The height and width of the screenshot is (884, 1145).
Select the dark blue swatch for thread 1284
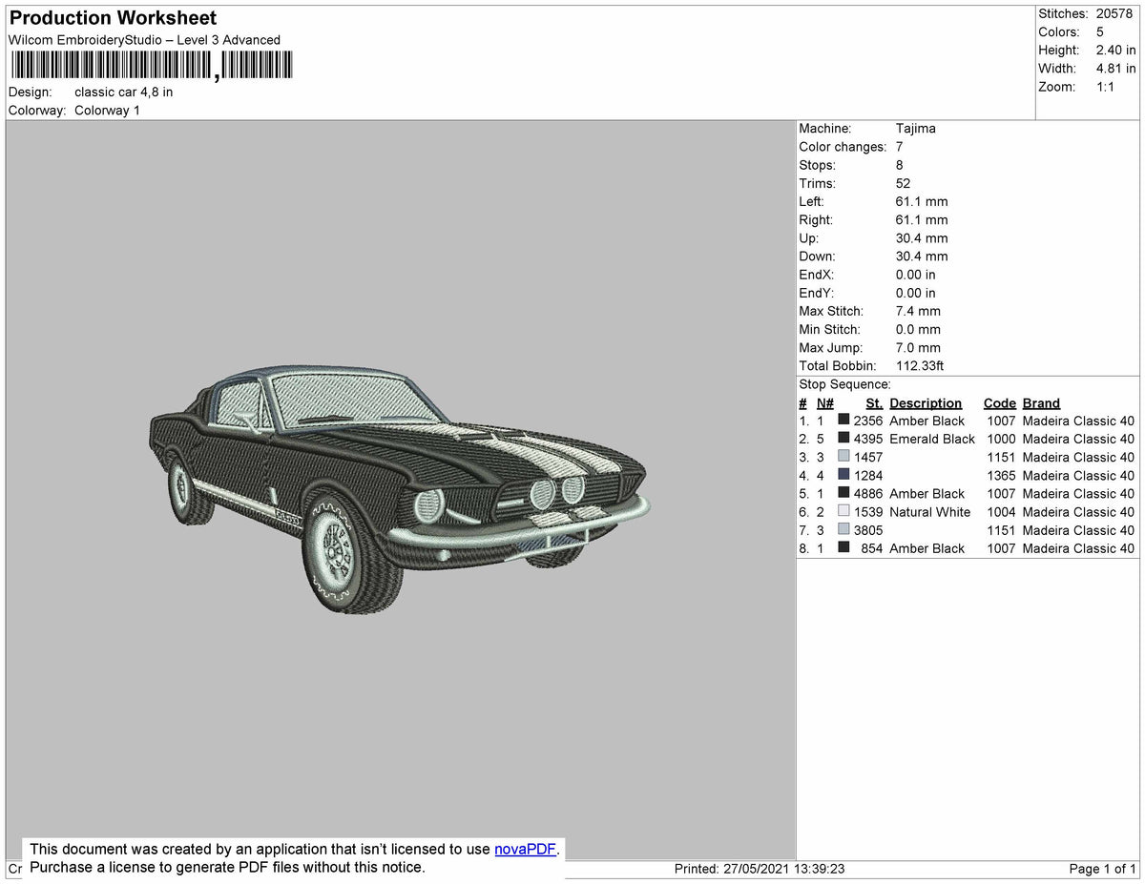point(845,475)
